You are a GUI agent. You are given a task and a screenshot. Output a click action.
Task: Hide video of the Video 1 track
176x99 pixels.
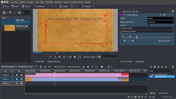pyautogui.click(x=21, y=79)
